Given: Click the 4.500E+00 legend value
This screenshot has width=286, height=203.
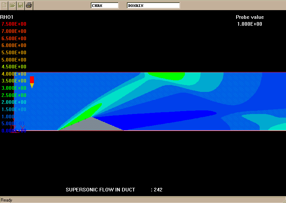Looking at the screenshot, I should pyautogui.click(x=14, y=67).
